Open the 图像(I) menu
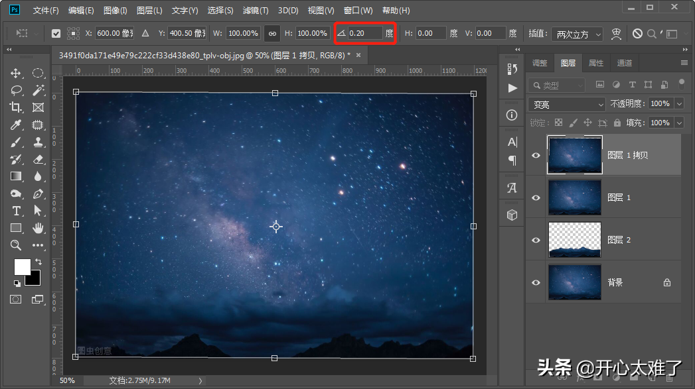The image size is (695, 389). click(116, 10)
